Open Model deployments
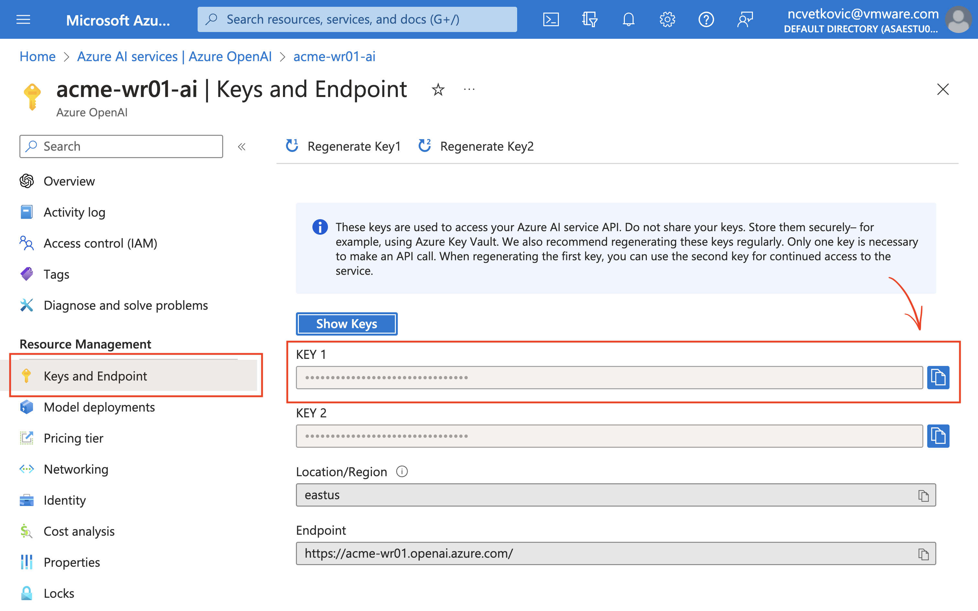978x611 pixels. coord(99,407)
